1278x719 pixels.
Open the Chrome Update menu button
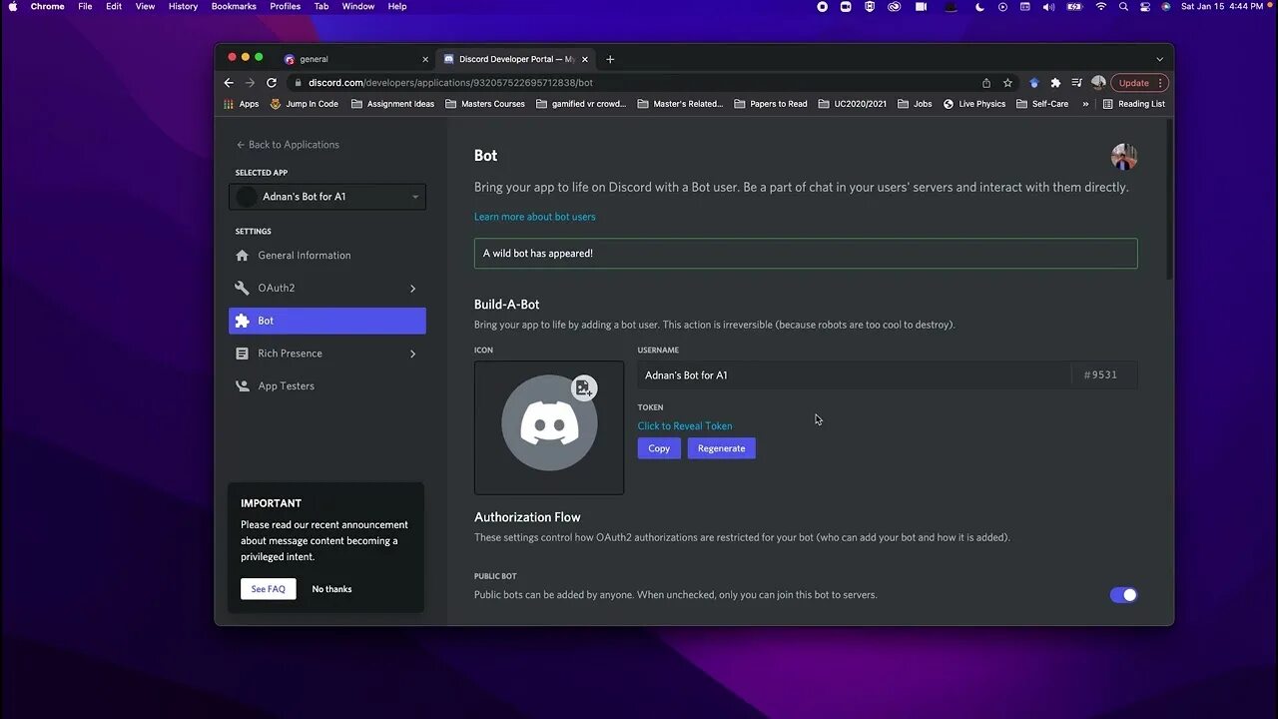pos(1139,83)
